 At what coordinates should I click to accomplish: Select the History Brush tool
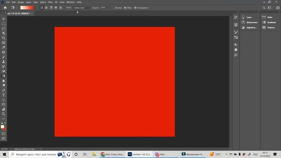click(4, 66)
